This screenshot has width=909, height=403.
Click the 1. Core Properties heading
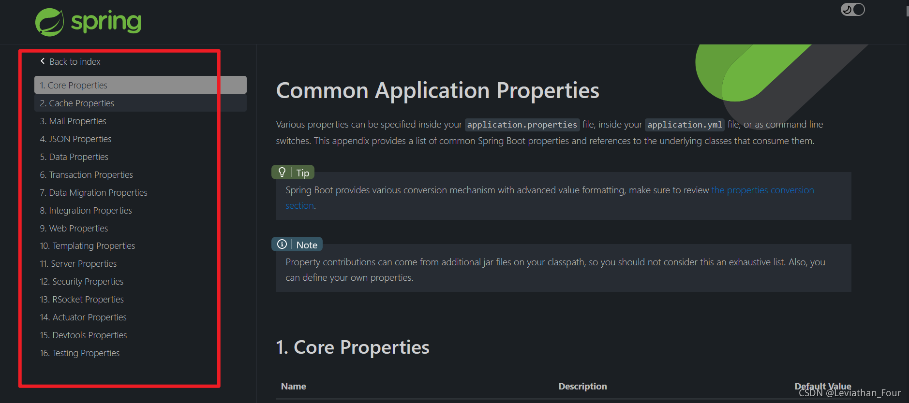click(353, 347)
